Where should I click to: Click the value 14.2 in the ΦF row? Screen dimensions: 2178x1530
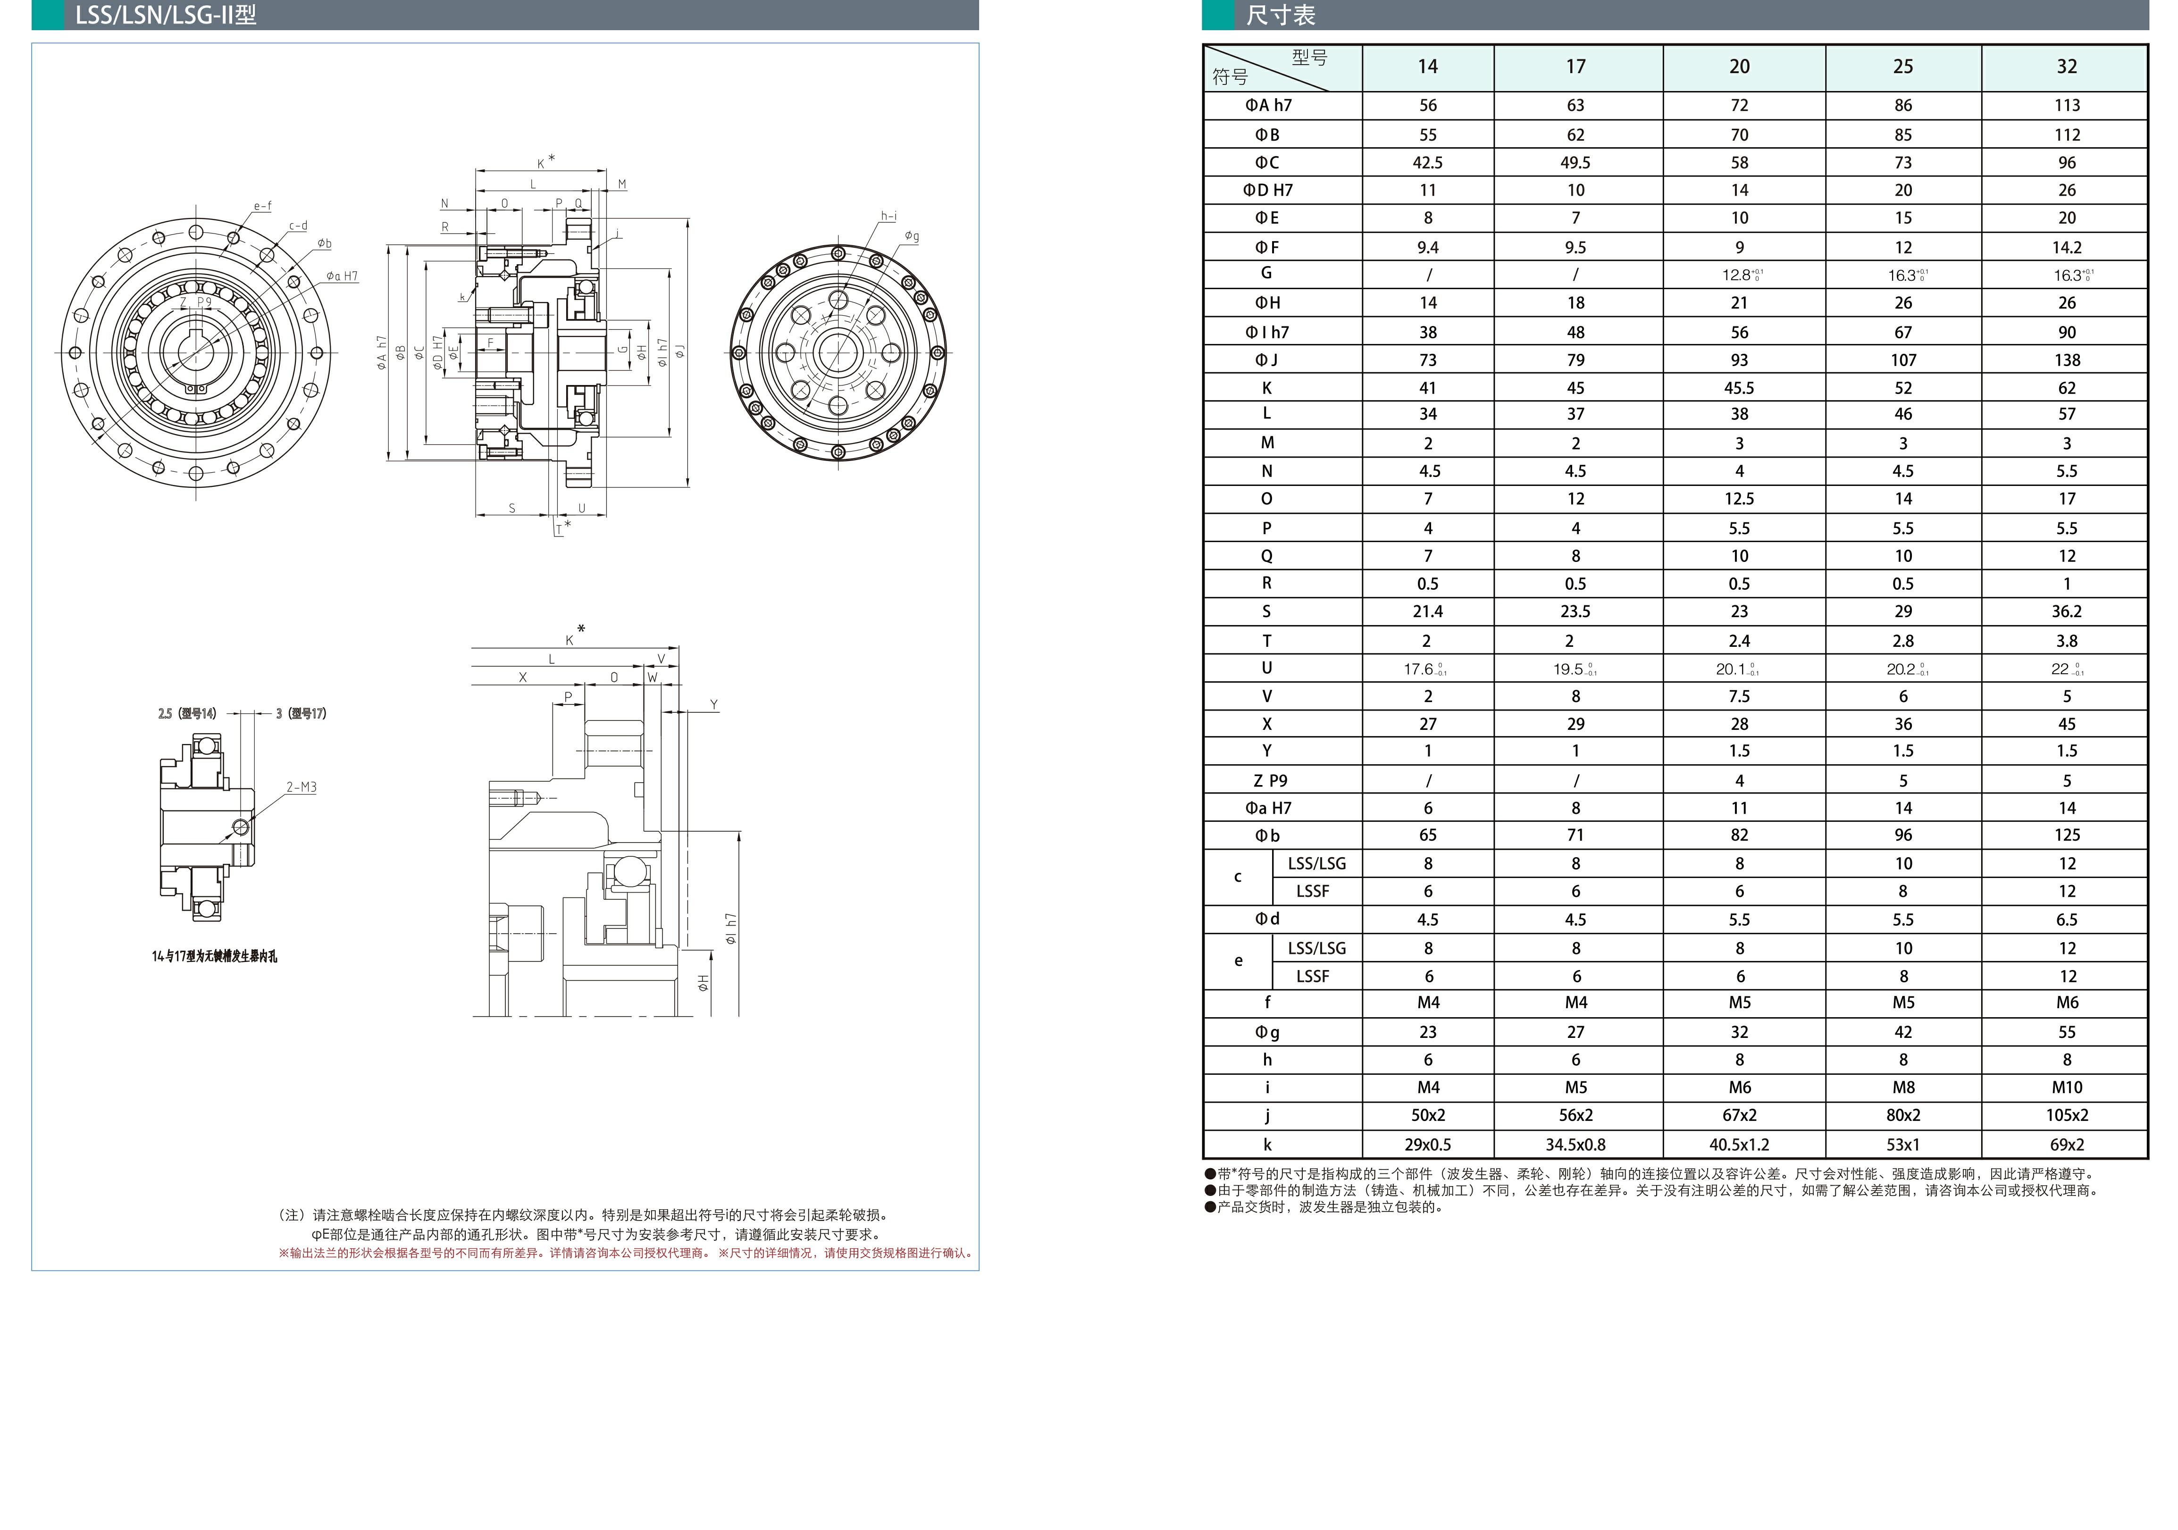click(x=2067, y=248)
